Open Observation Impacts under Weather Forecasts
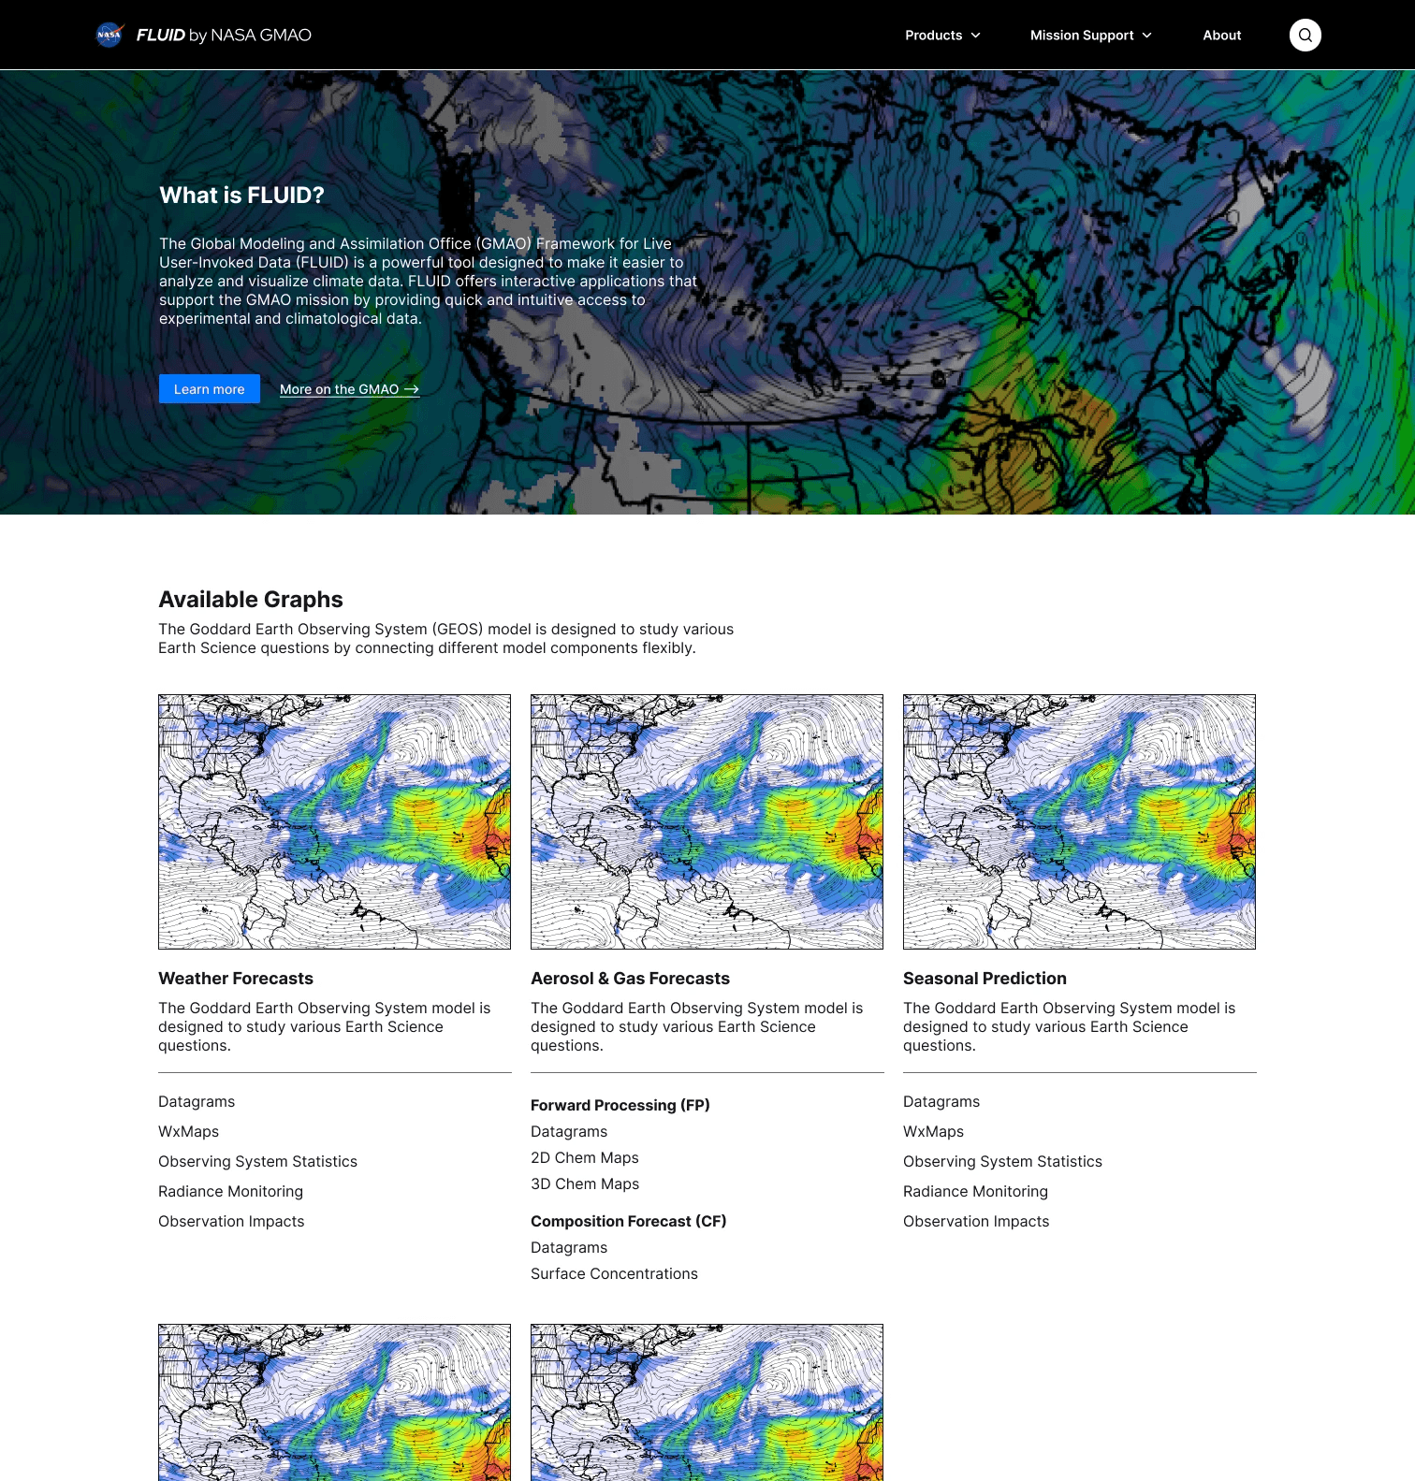Image resolution: width=1415 pixels, height=1481 pixels. point(231,1222)
